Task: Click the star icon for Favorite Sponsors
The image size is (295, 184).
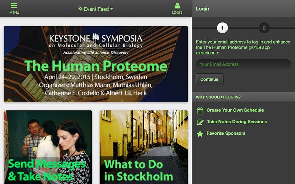Action: click(200, 134)
